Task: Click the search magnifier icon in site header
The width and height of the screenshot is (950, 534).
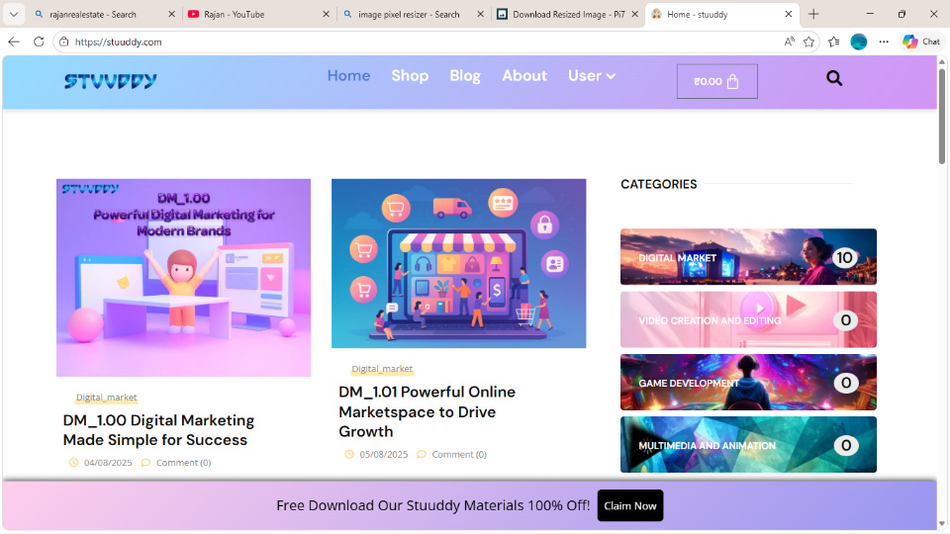Action: 834,79
